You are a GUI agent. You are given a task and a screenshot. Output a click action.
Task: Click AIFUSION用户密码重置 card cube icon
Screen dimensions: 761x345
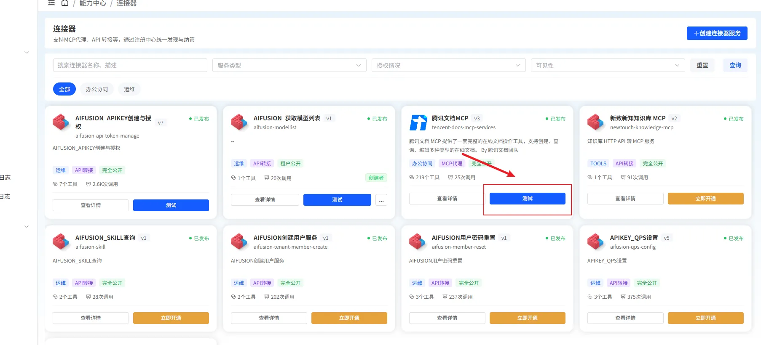[x=418, y=242]
